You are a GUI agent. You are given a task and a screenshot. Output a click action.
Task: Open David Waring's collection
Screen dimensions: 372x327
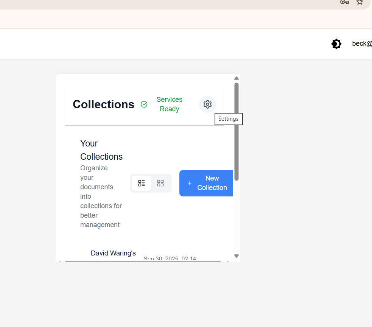[113, 253]
